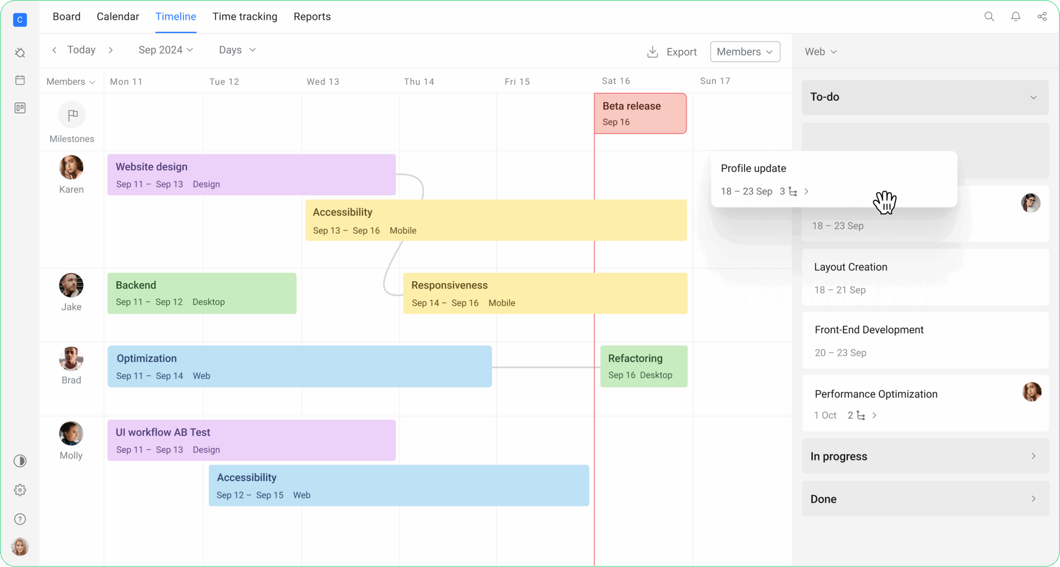
Task: Click the share icon top right
Action: pos(1042,17)
